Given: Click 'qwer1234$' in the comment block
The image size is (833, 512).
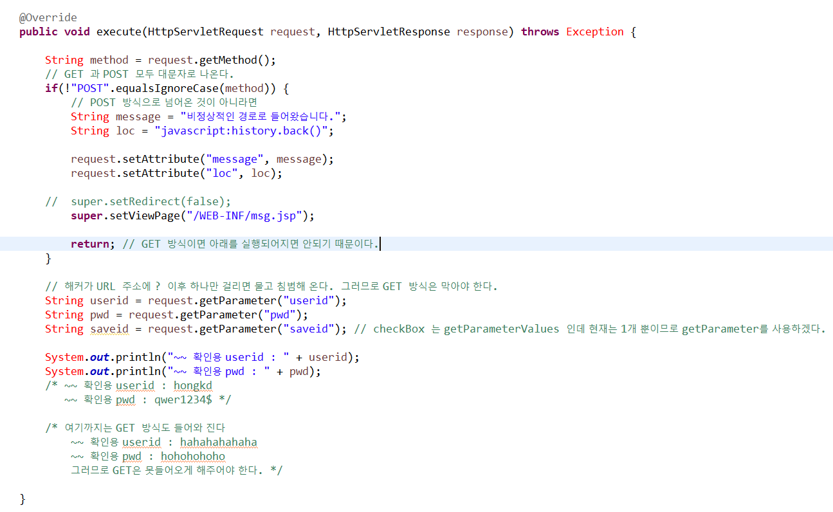Looking at the screenshot, I should pos(183,399).
